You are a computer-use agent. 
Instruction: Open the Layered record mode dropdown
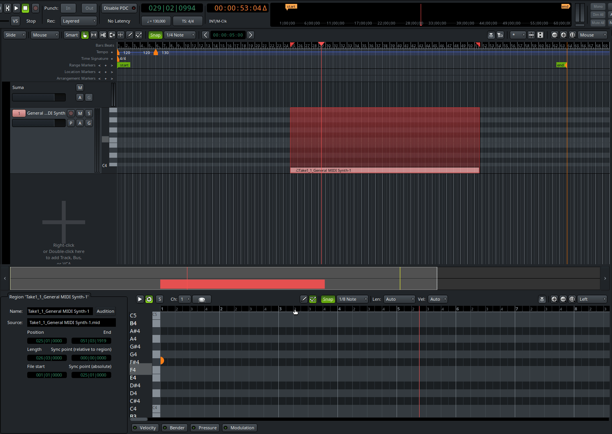click(x=79, y=21)
